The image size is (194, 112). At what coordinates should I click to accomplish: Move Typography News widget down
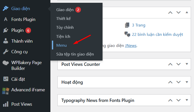pyautogui.click(x=178, y=100)
